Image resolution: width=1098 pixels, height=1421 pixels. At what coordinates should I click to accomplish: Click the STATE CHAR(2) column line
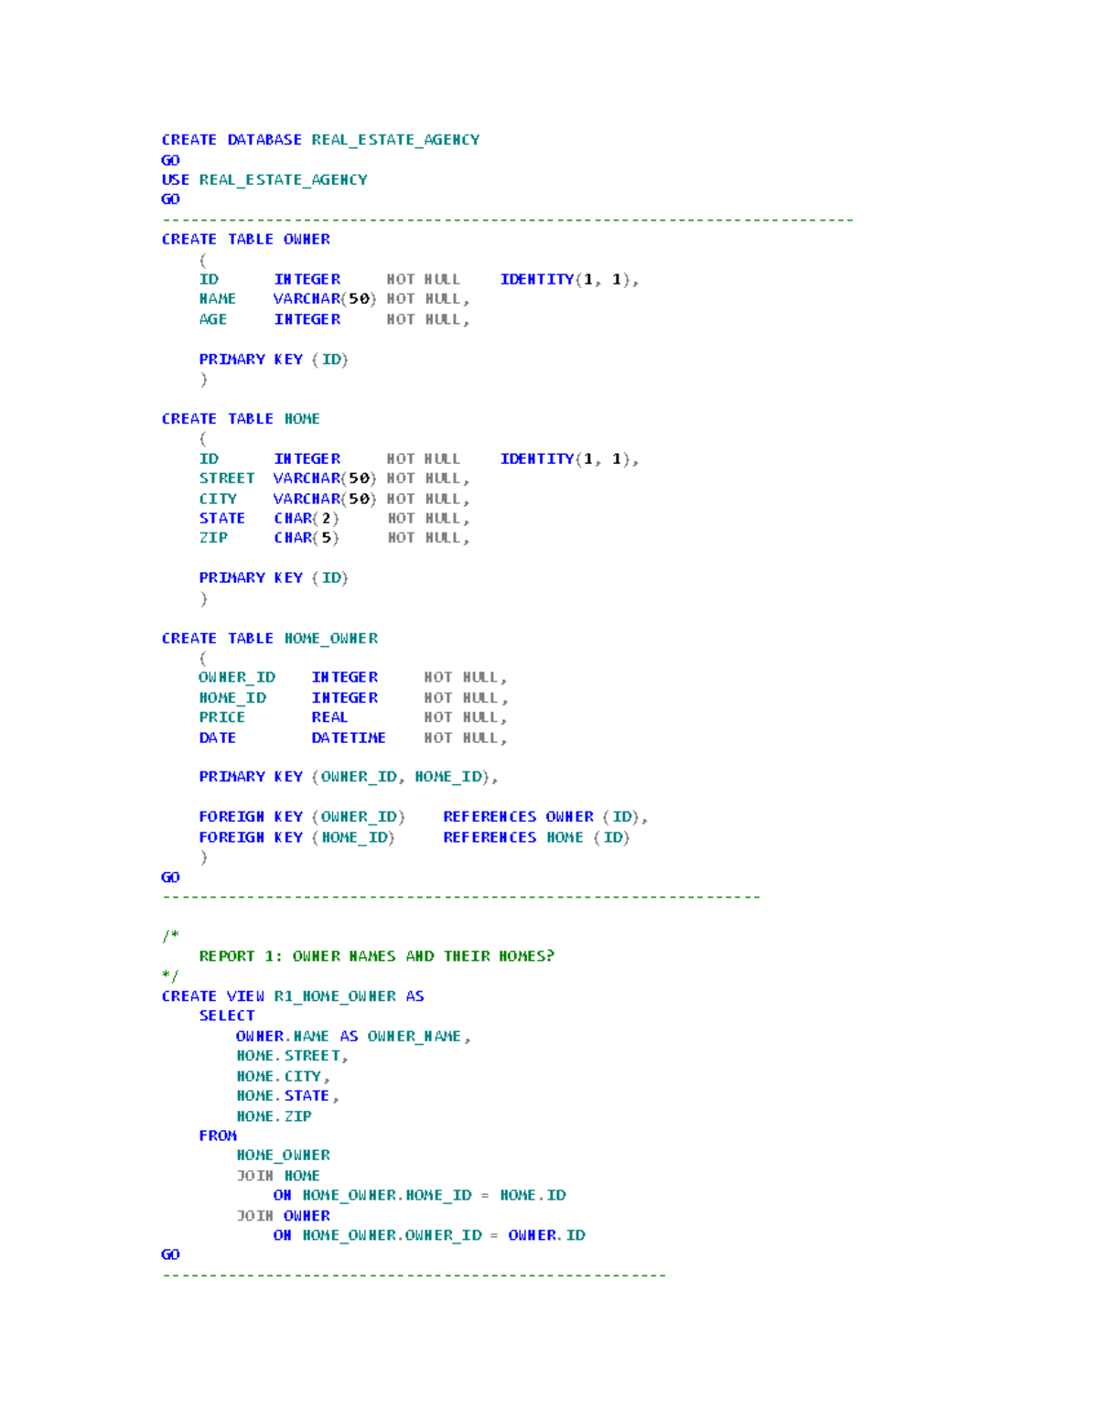point(265,517)
